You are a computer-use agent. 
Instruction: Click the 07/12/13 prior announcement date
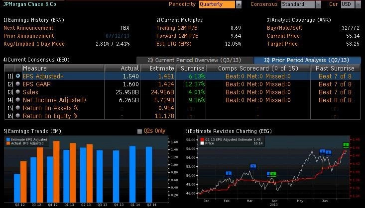(x=118, y=36)
